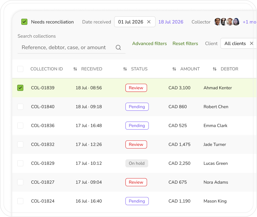Click debtor name Emma Clark
Screen dimensions: 257x217
pos(215,125)
